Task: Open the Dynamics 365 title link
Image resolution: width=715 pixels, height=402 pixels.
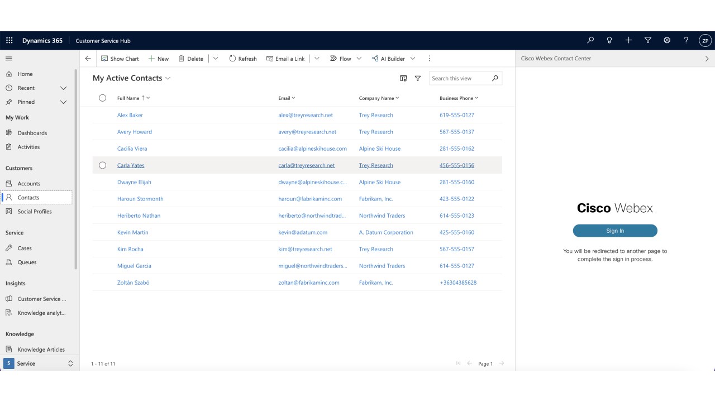Action: 42,41
